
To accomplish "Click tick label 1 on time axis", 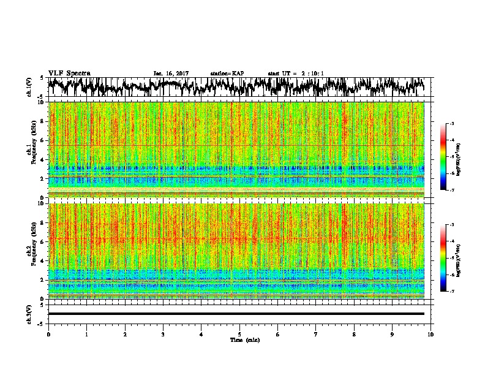I will (x=86, y=335).
